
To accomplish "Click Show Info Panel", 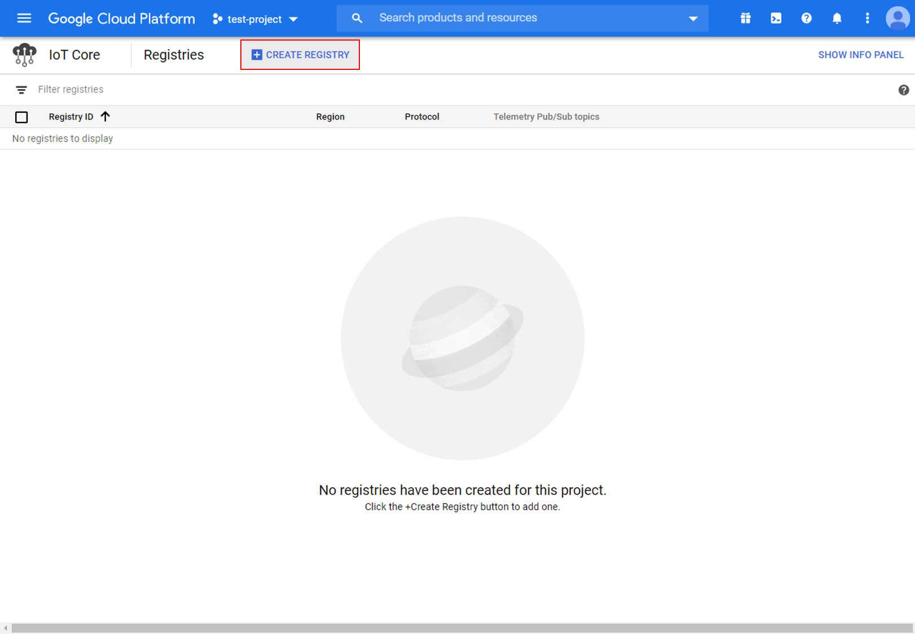I will 861,55.
